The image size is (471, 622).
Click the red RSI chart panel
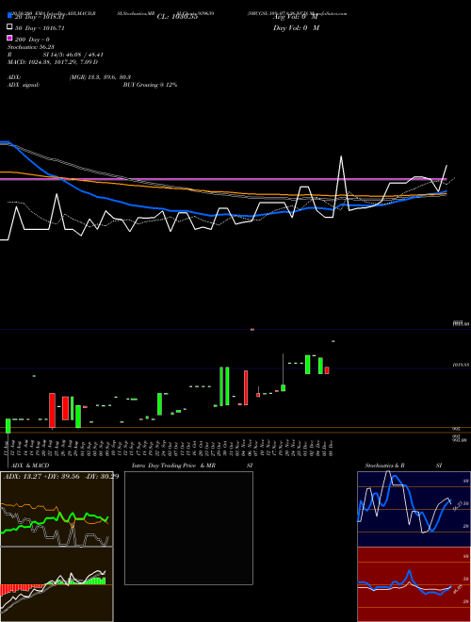click(x=414, y=584)
